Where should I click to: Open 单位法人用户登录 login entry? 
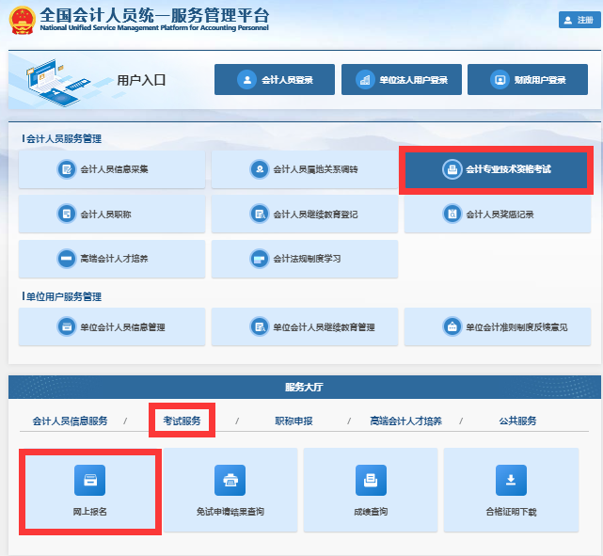pyautogui.click(x=402, y=80)
